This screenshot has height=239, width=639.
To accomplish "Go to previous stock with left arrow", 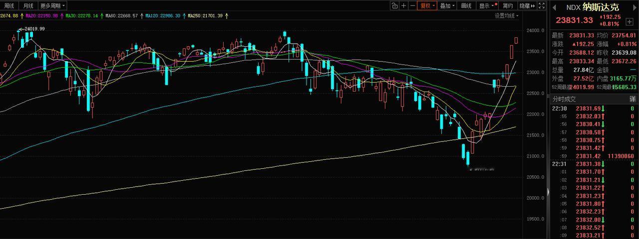I will pos(554,7).
